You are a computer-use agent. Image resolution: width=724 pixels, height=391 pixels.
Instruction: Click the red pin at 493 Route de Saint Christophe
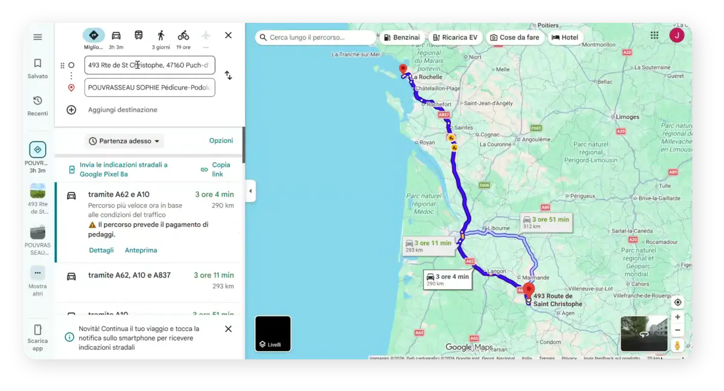click(x=529, y=290)
